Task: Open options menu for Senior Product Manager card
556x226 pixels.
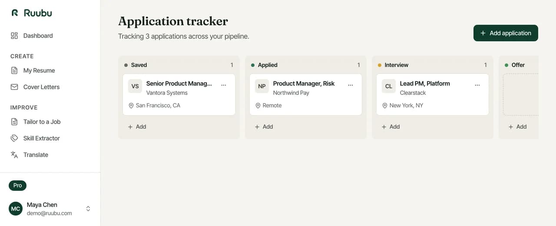Action: pos(224,85)
